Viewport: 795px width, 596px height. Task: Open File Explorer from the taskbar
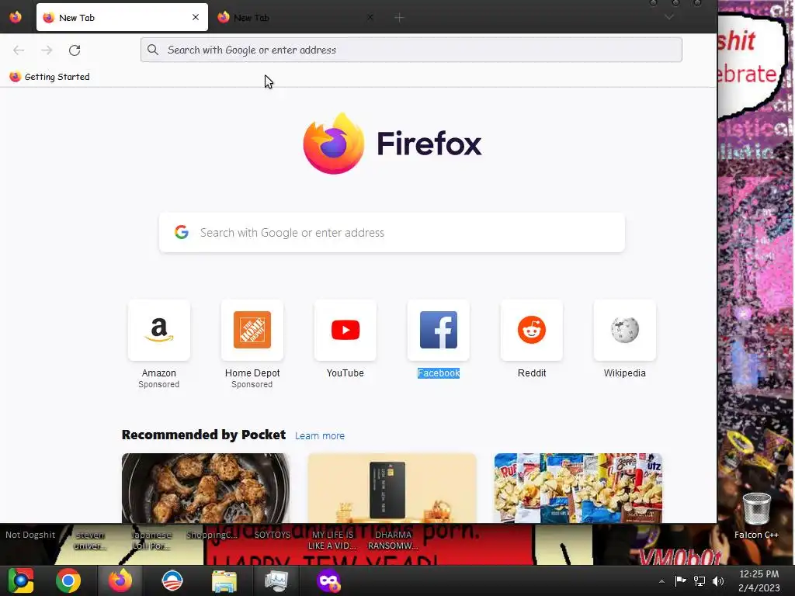click(x=224, y=580)
